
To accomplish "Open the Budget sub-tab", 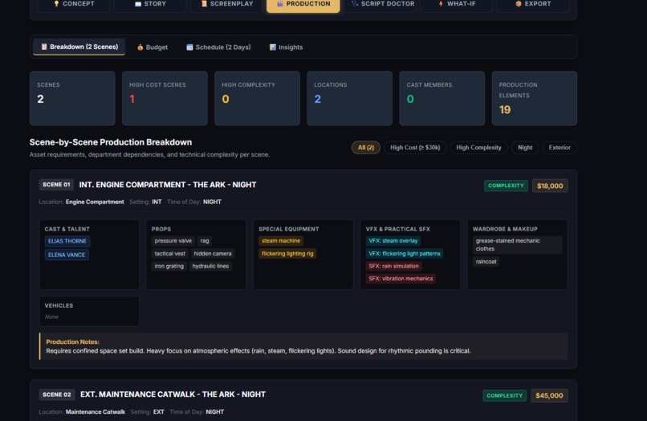I will click(153, 47).
